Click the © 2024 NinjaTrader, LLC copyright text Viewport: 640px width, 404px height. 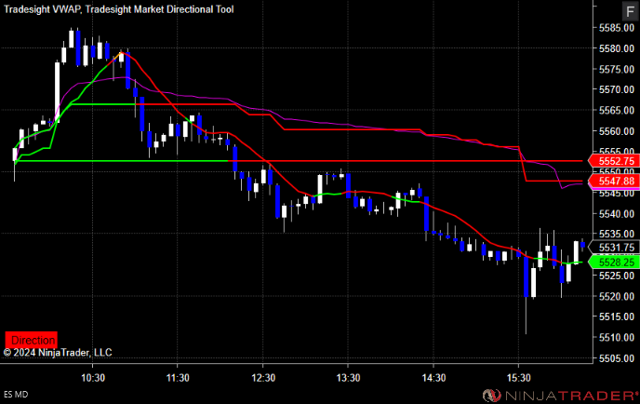pyautogui.click(x=58, y=353)
